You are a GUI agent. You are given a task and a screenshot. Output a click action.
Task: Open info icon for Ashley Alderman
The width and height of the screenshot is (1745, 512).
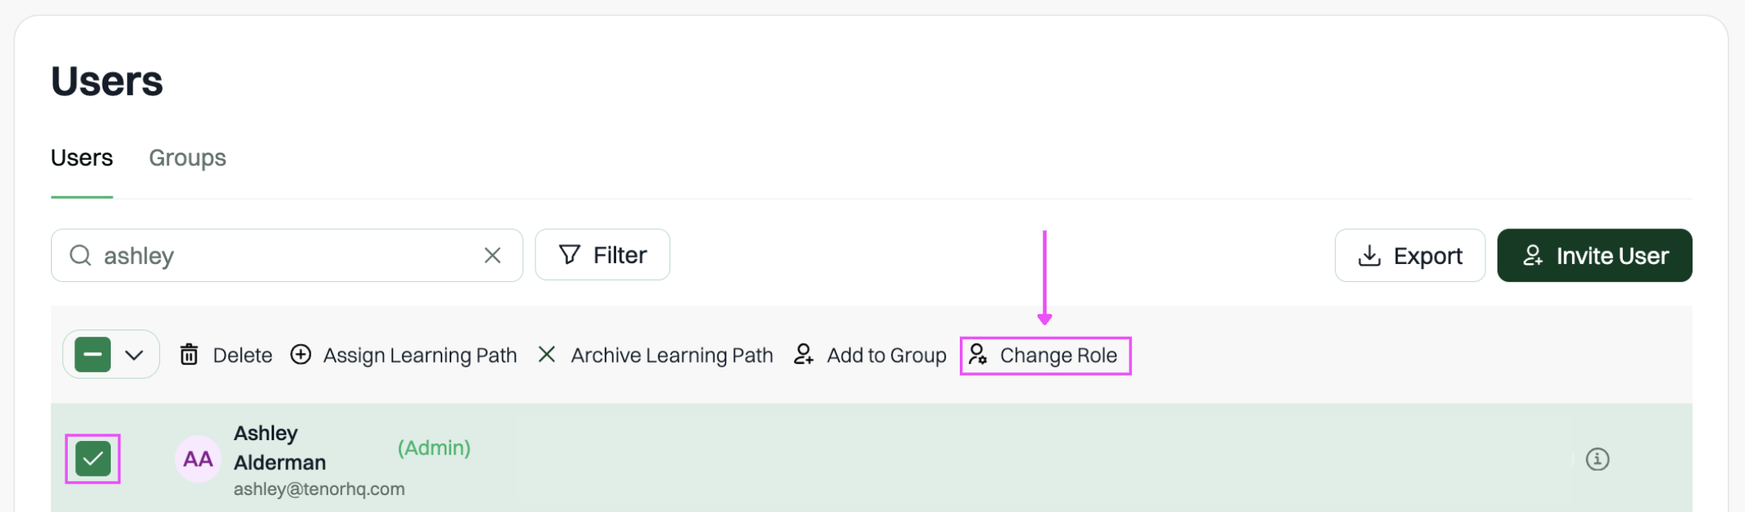(x=1597, y=460)
